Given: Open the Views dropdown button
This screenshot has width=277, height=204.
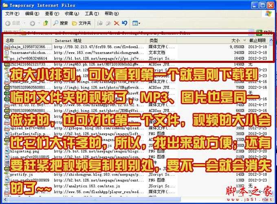Looking at the screenshot, I should click(136, 23).
